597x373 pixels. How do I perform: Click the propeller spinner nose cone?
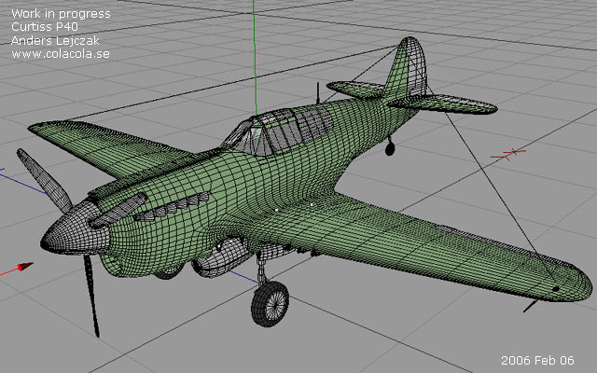[76, 229]
